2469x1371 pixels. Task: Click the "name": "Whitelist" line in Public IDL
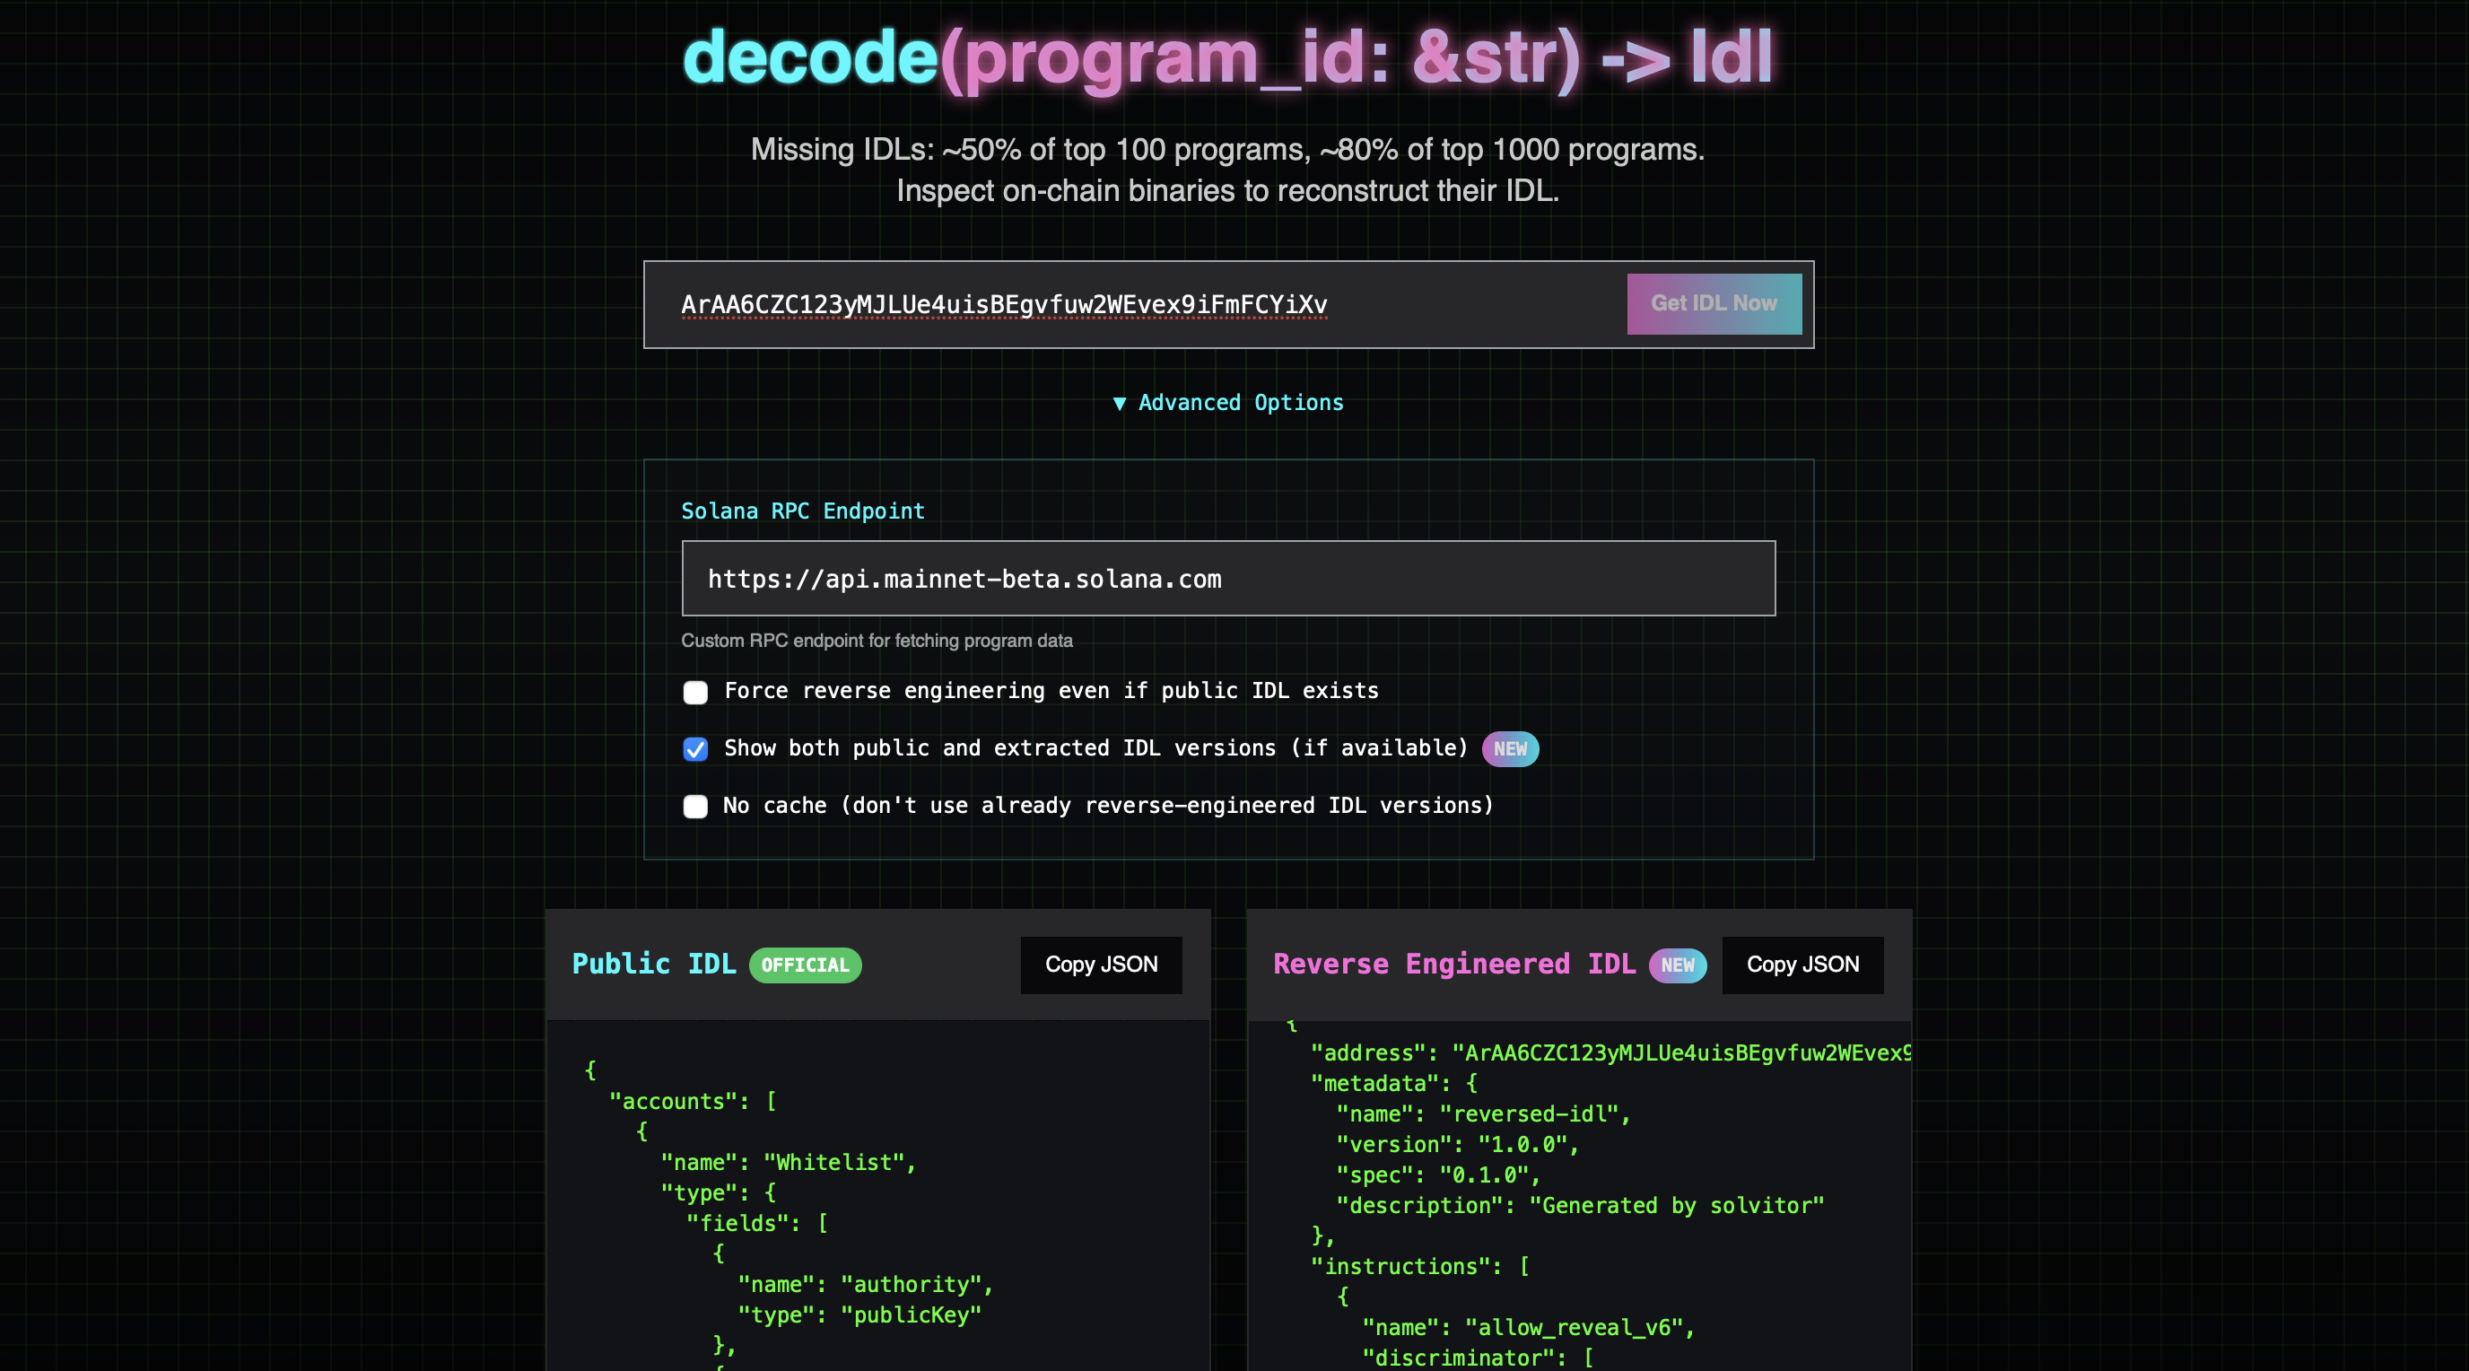[788, 1162]
